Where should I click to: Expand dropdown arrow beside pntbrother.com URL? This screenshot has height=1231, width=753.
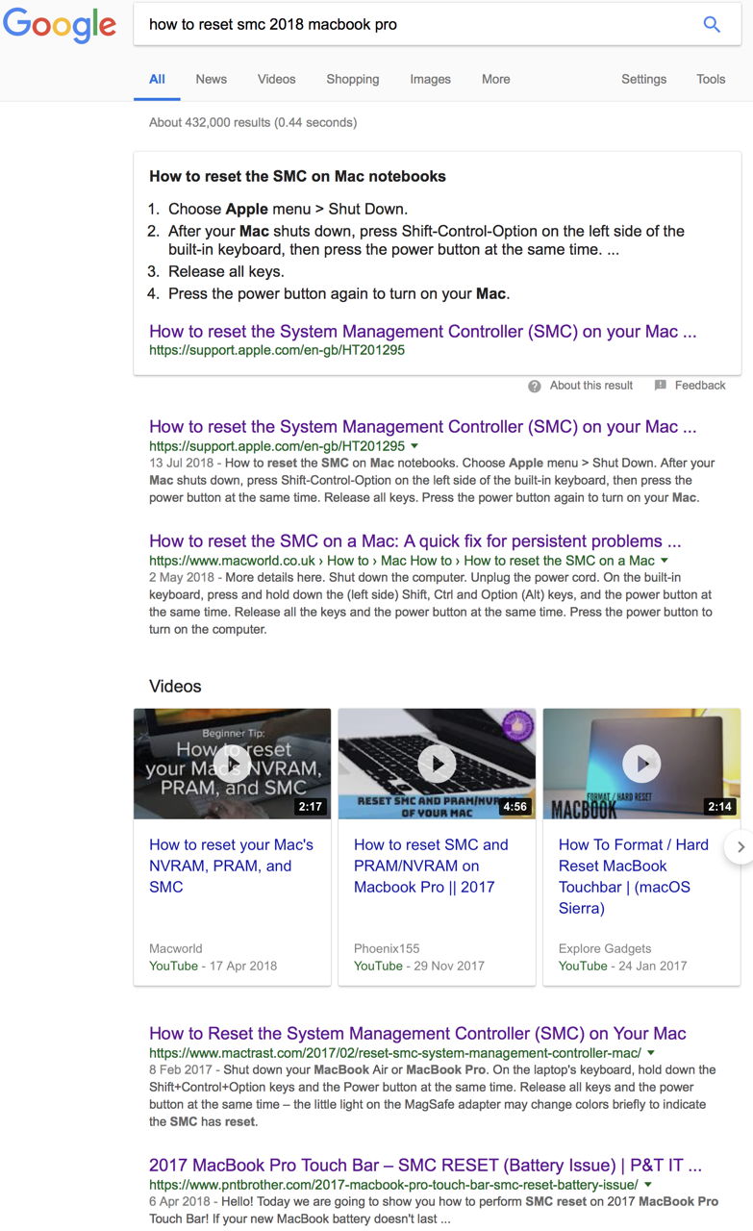(648, 1185)
